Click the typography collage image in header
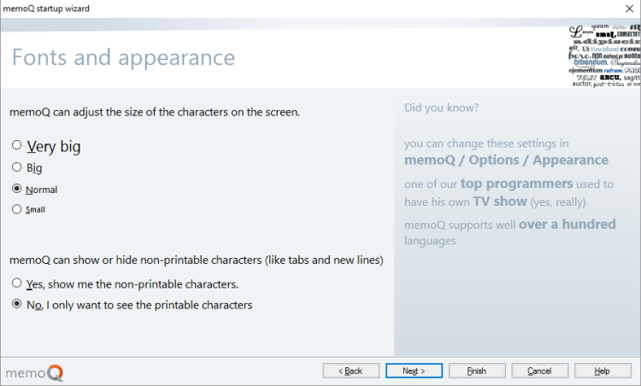 tap(604, 56)
